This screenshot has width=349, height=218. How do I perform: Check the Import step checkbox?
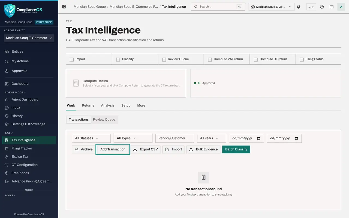pos(72,59)
